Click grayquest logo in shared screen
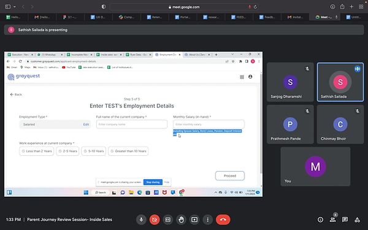368x230 pixels. [x=24, y=77]
